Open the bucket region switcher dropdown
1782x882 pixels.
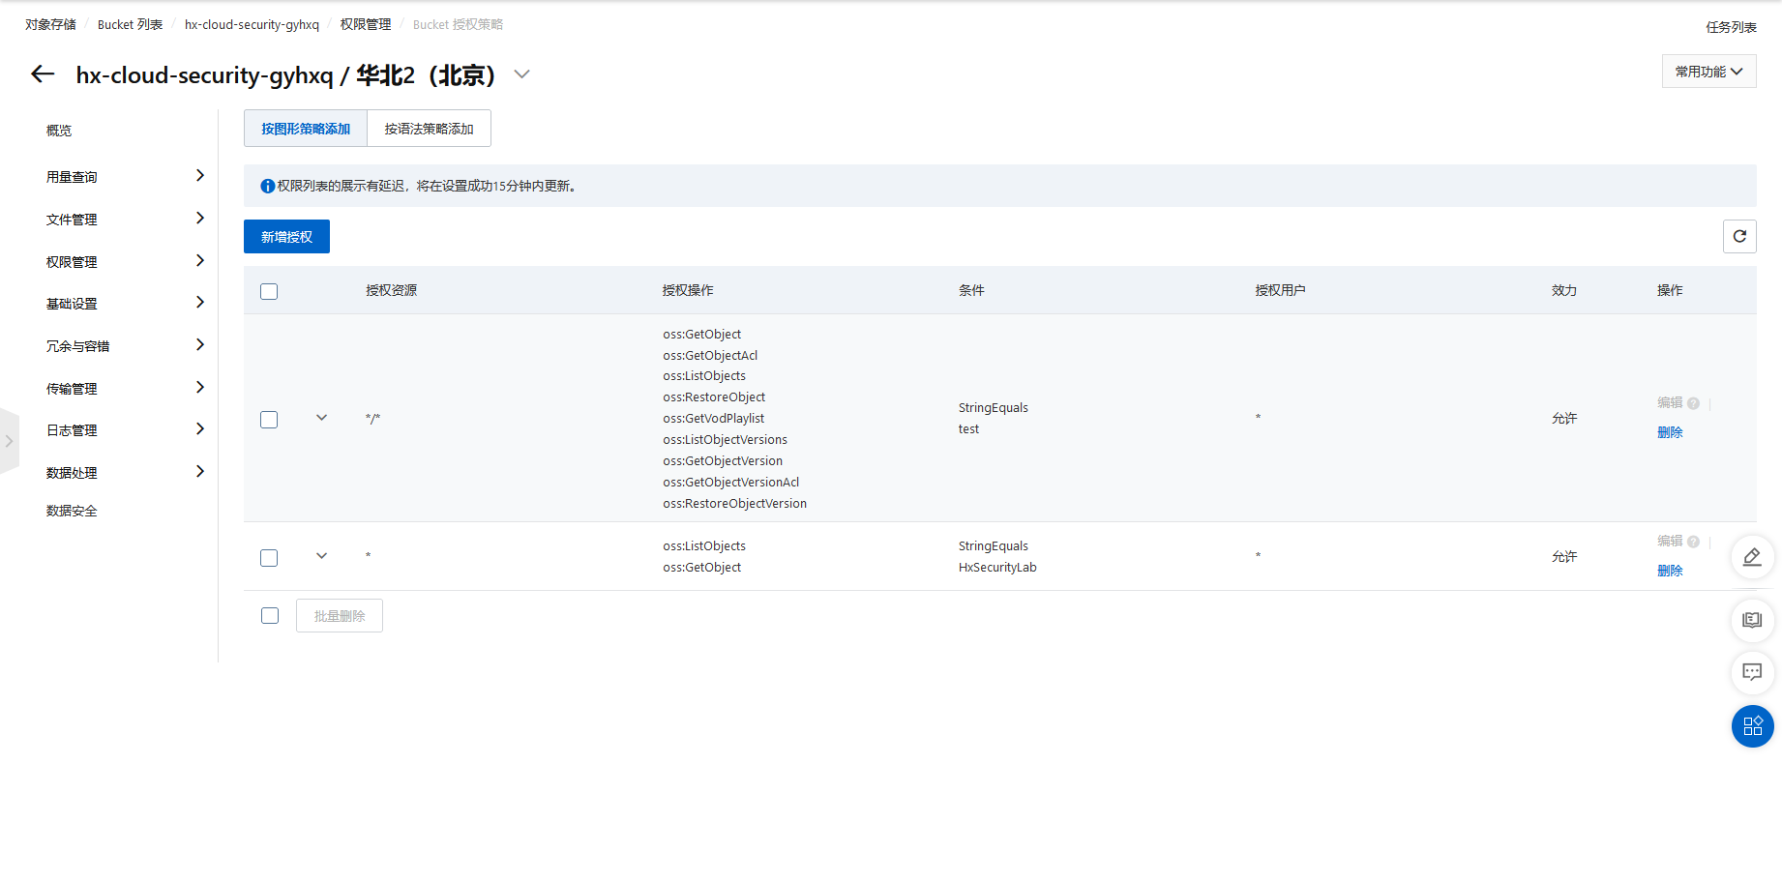coord(521,74)
